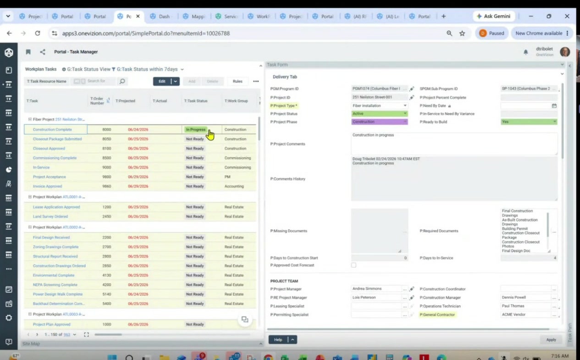The image size is (580, 360).
Task: Open the G:Task Status View selector
Action: click(86, 69)
